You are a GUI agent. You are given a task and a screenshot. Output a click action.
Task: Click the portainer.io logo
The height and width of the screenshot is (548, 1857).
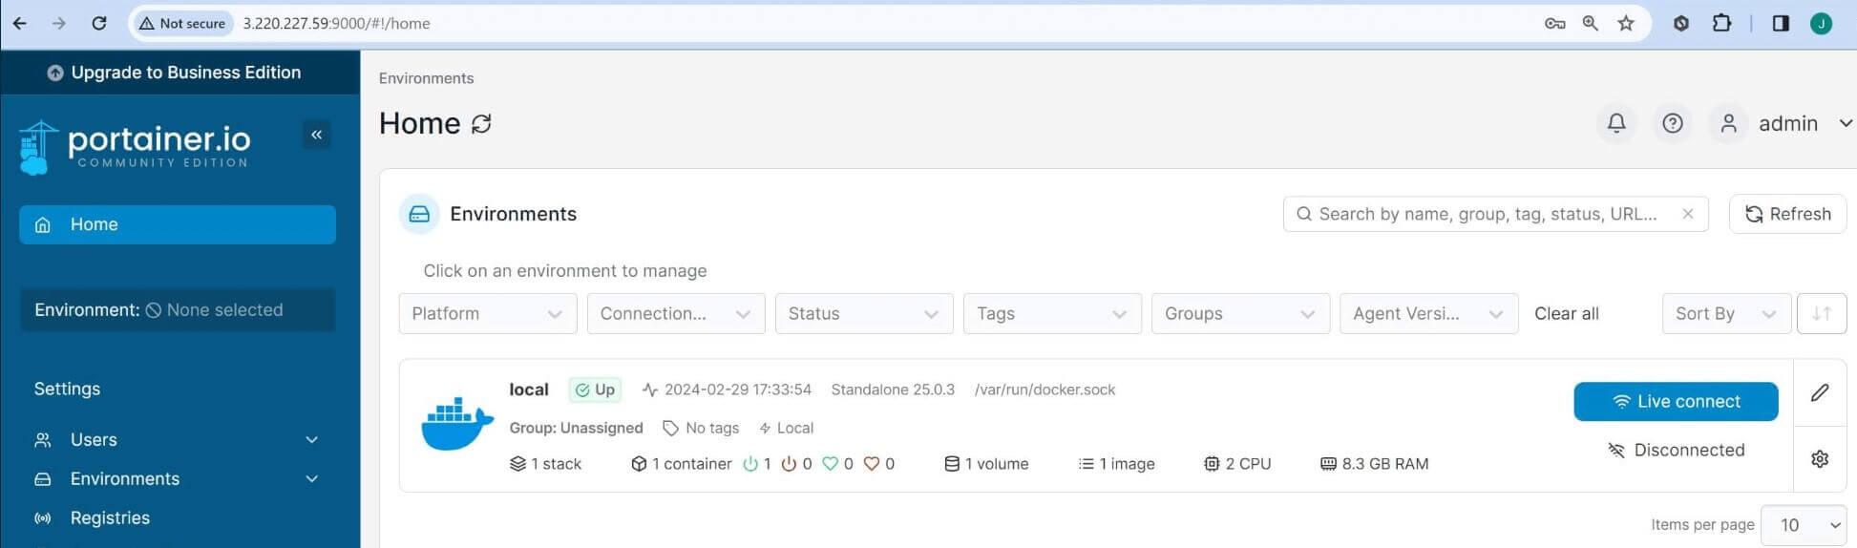(135, 147)
